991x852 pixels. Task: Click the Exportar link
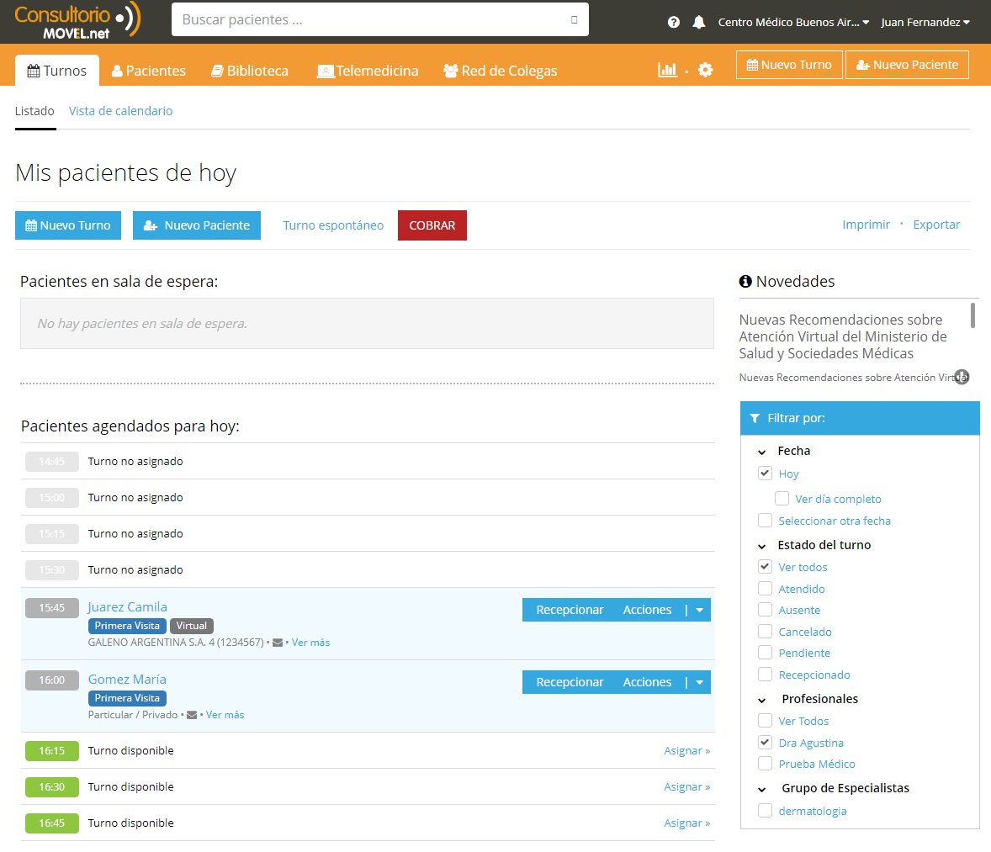(936, 225)
